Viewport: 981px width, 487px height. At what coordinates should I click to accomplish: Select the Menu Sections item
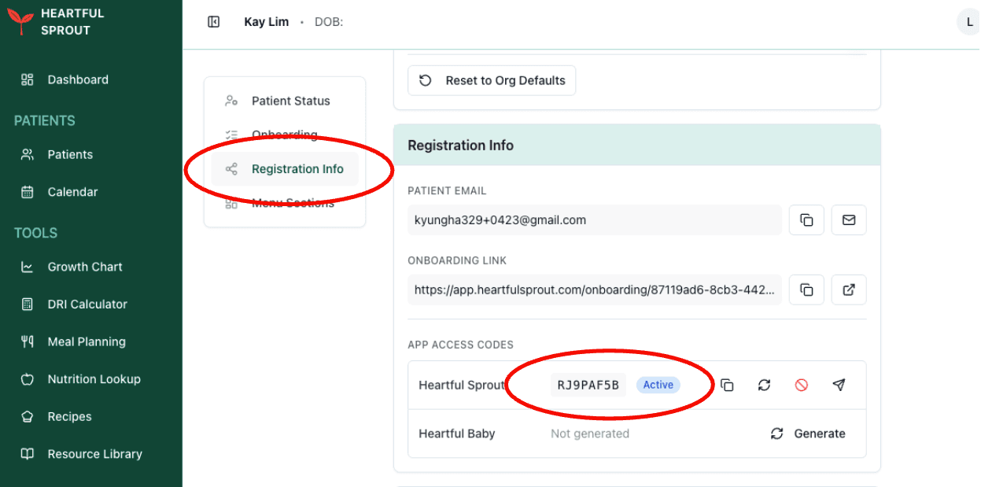(285, 203)
